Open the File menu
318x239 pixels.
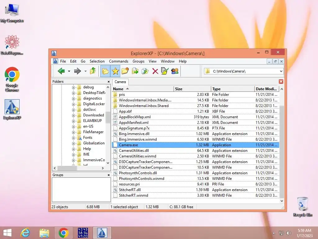(63, 61)
